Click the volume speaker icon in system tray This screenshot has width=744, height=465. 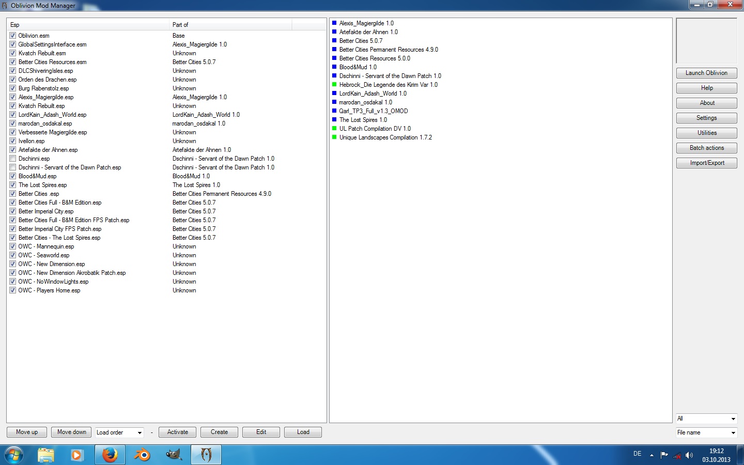pos(689,455)
